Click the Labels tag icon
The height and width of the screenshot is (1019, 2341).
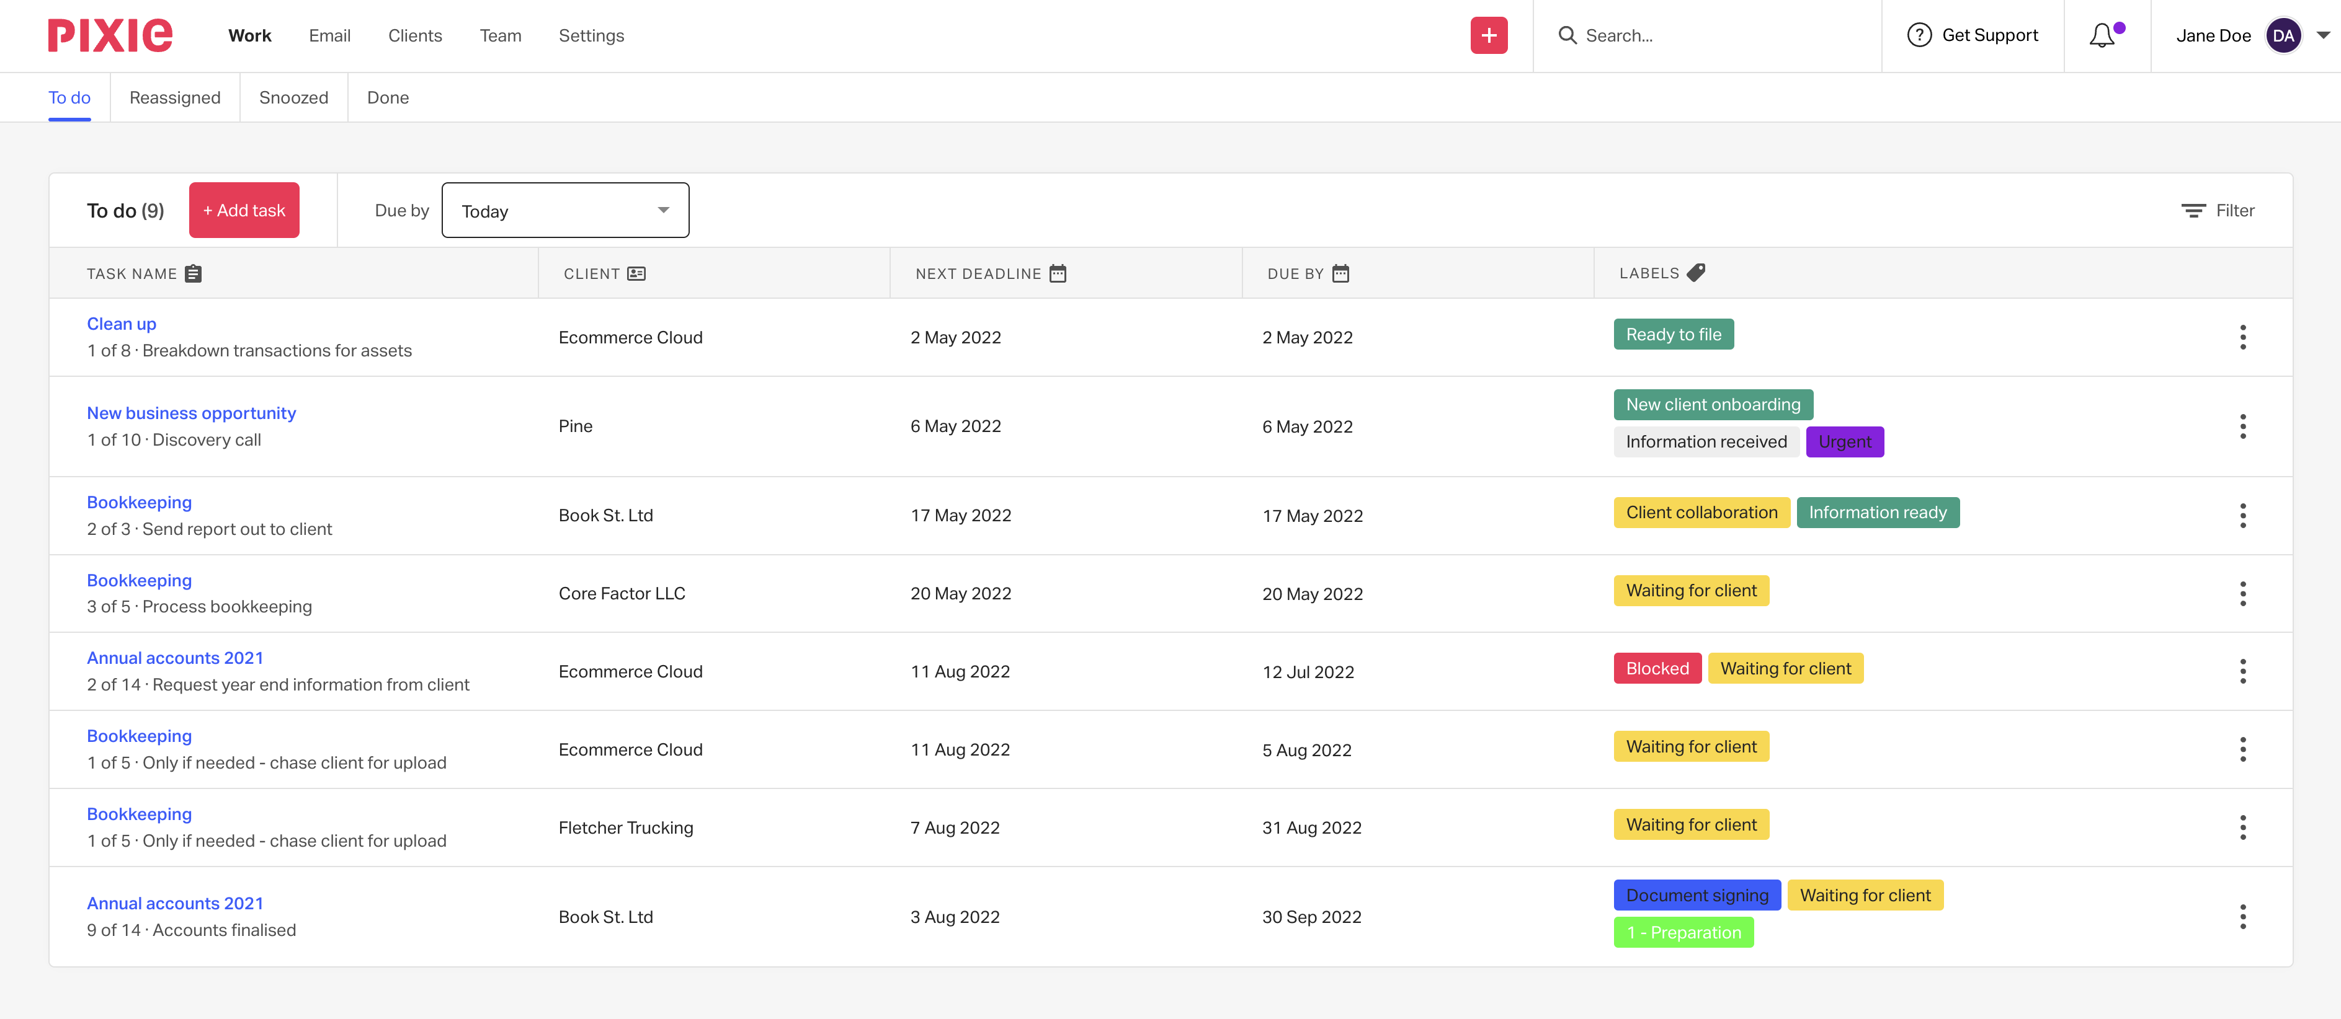coord(1696,273)
